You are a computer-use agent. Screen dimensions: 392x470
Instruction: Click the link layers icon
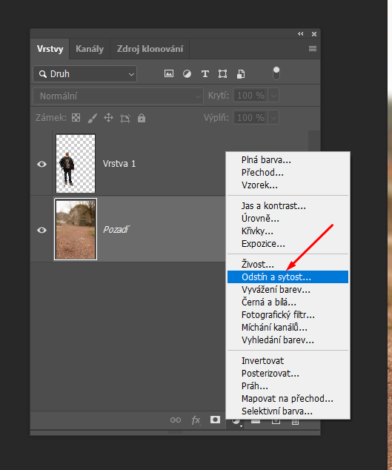pos(176,420)
